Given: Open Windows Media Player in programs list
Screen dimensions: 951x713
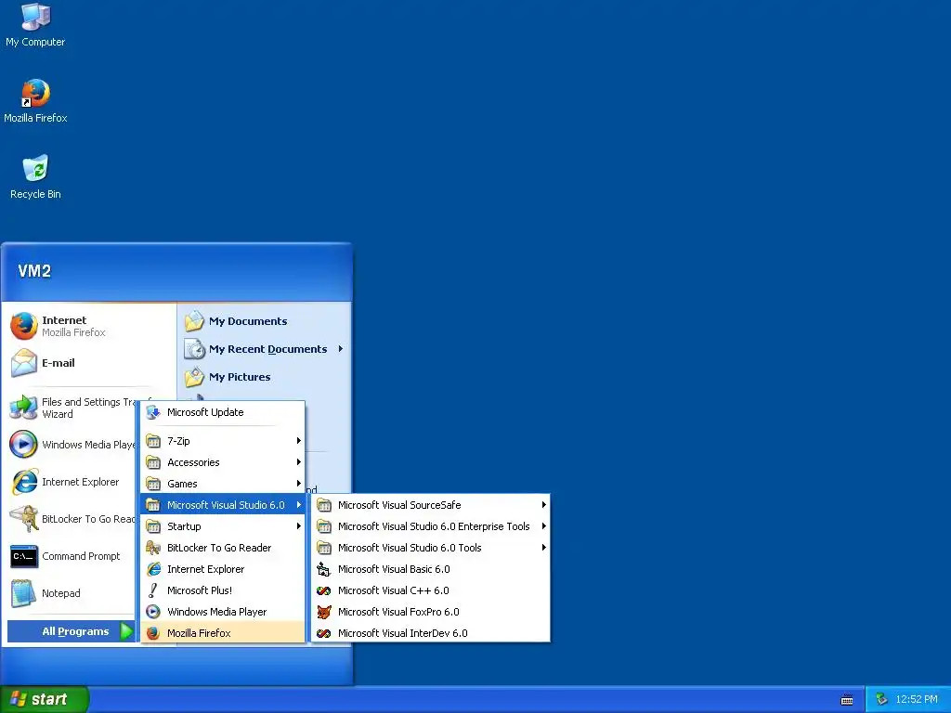Looking at the screenshot, I should click(223, 612).
